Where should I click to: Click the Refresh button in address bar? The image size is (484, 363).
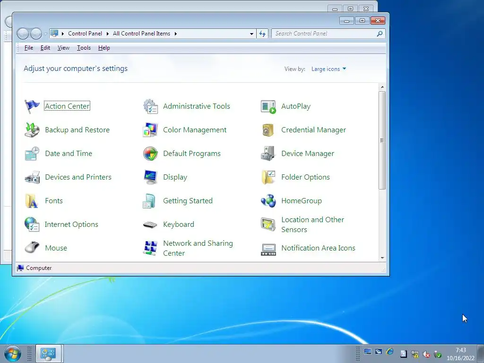(262, 34)
